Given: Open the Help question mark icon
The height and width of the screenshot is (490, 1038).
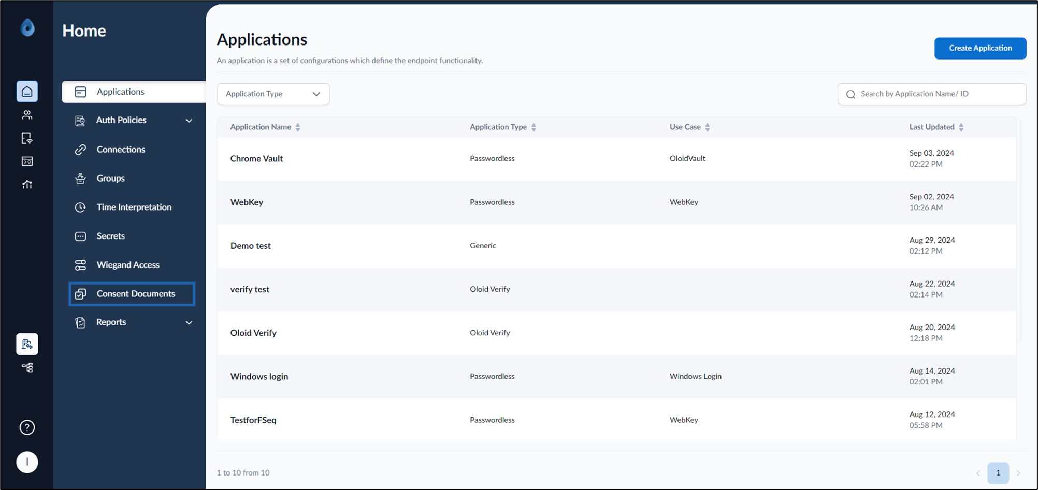Looking at the screenshot, I should (x=27, y=427).
